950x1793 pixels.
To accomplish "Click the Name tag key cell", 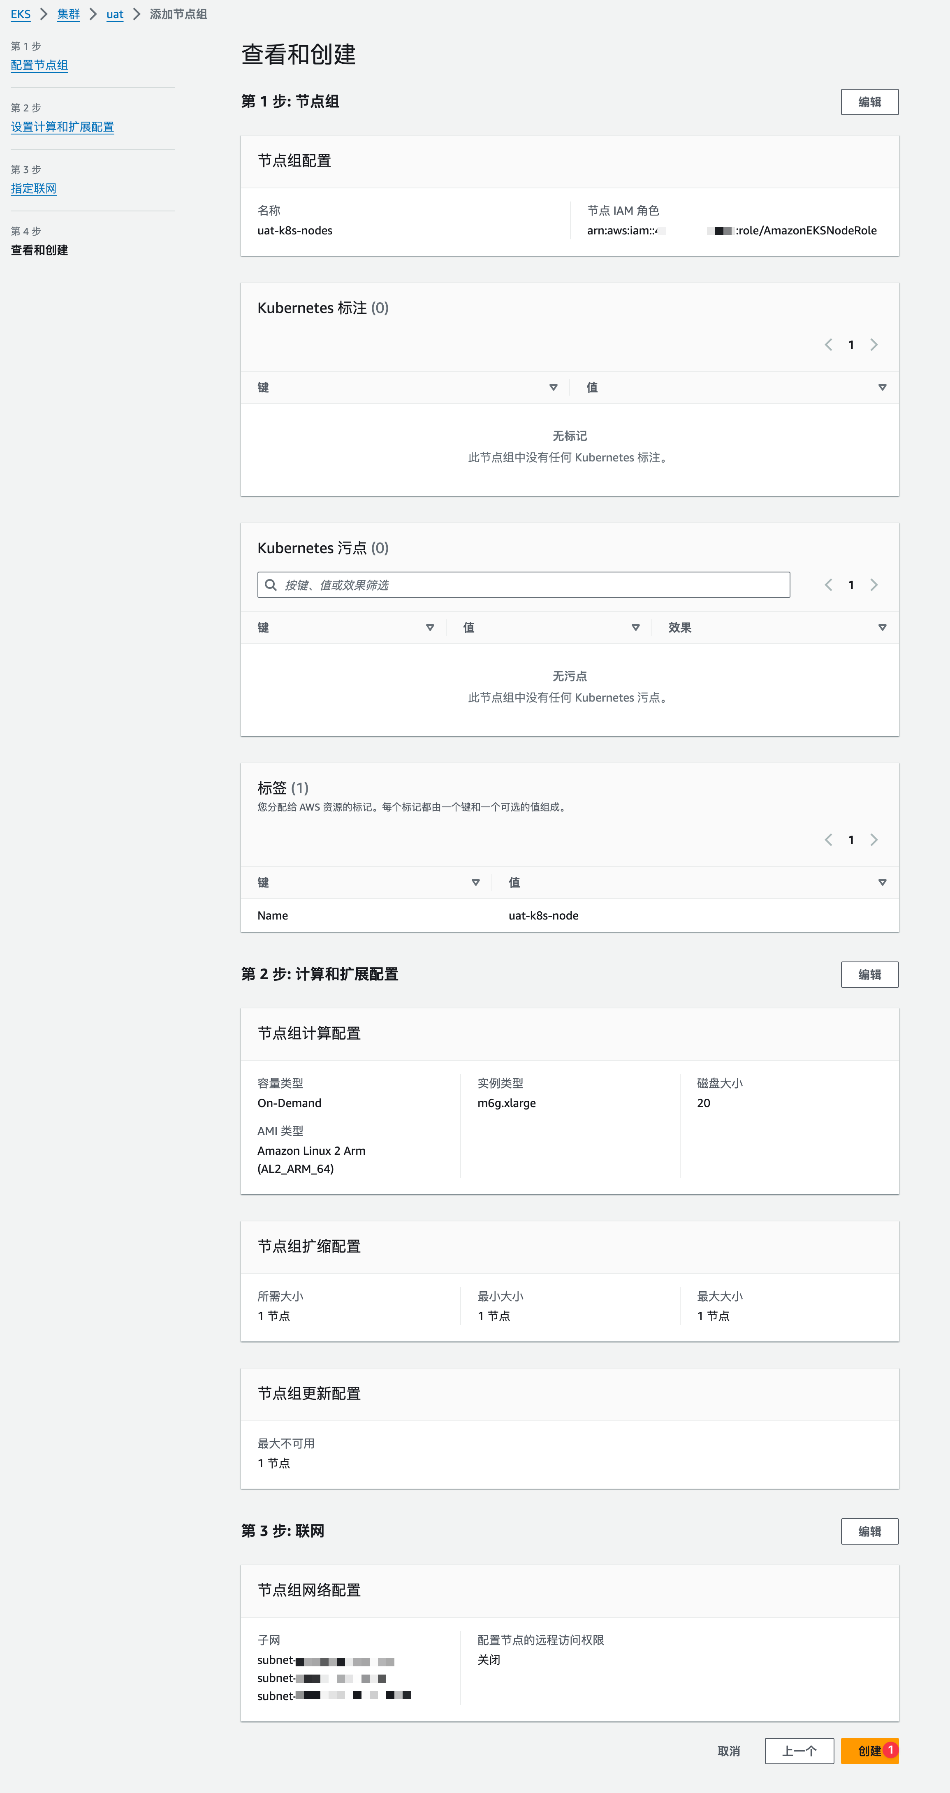I will [273, 915].
